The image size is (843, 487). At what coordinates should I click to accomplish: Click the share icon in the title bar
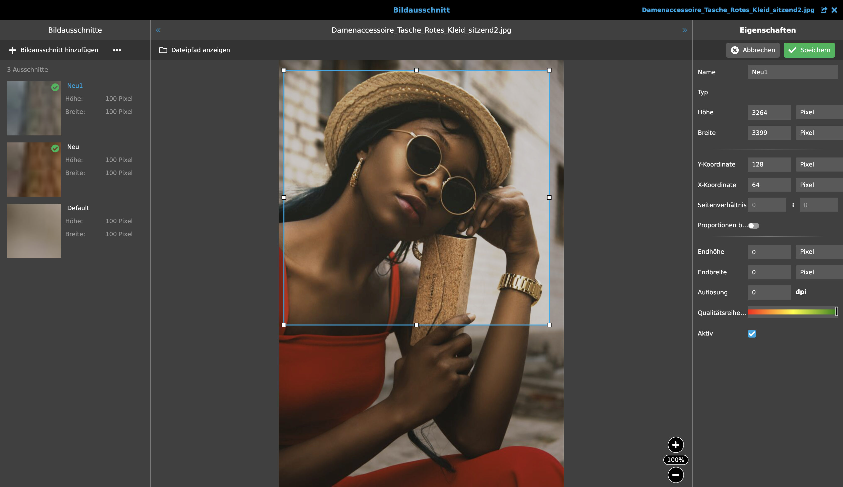tap(824, 10)
